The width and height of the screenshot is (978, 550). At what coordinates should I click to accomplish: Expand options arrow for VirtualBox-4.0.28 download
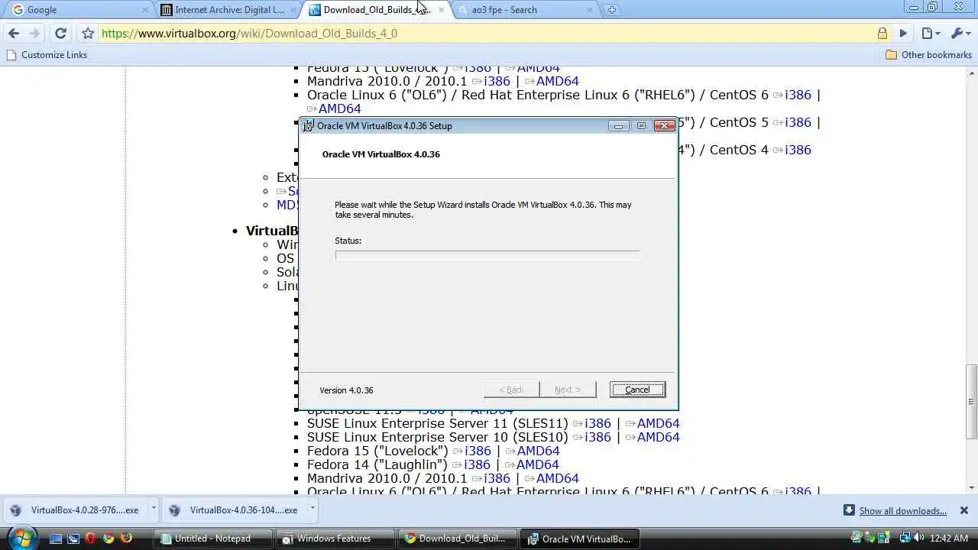(154, 508)
